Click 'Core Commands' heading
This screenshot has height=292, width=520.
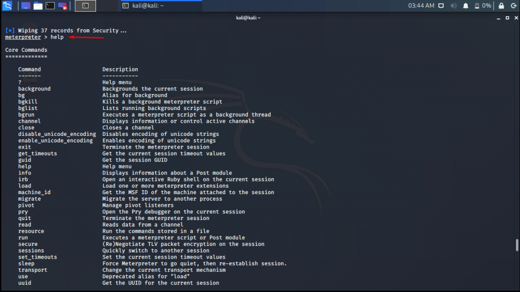tap(26, 50)
